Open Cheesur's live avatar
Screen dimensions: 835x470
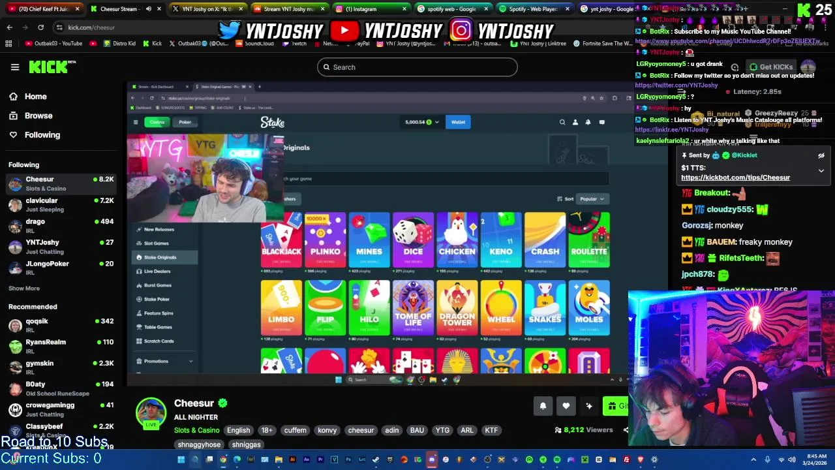151,413
